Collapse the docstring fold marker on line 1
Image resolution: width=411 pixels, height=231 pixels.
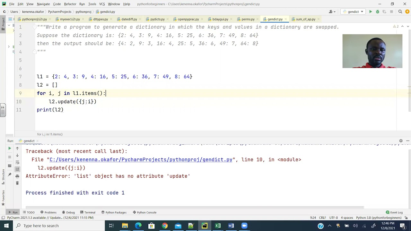(x=35, y=27)
